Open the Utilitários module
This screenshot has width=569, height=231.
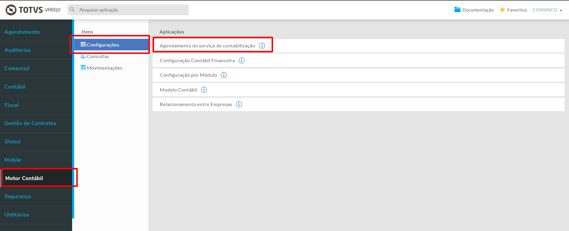coord(36,215)
